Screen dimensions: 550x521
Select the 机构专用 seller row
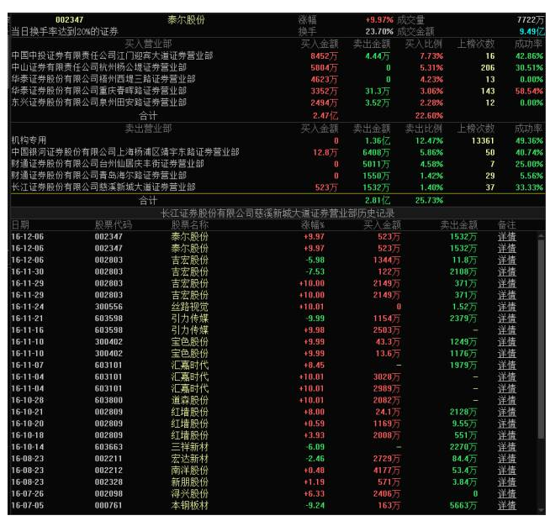pos(278,140)
